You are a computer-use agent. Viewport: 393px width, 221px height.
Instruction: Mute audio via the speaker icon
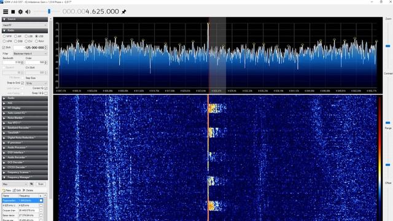click(x=28, y=12)
